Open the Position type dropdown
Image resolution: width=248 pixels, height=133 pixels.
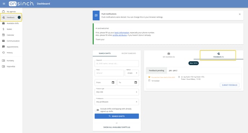pyautogui.click(x=117, y=92)
